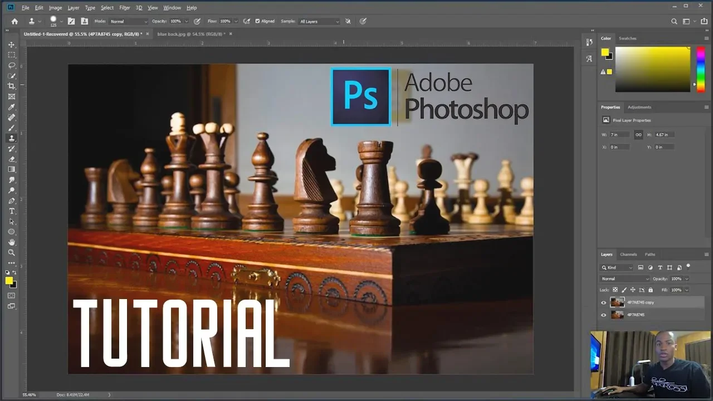Filter layers by adjustment layers icon
Image resolution: width=713 pixels, height=401 pixels.
(x=650, y=267)
